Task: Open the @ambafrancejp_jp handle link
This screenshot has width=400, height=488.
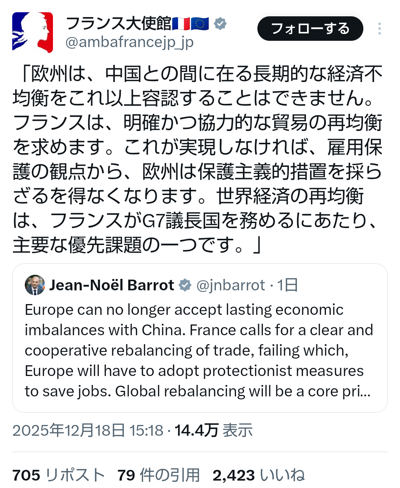Action: pyautogui.click(x=129, y=43)
